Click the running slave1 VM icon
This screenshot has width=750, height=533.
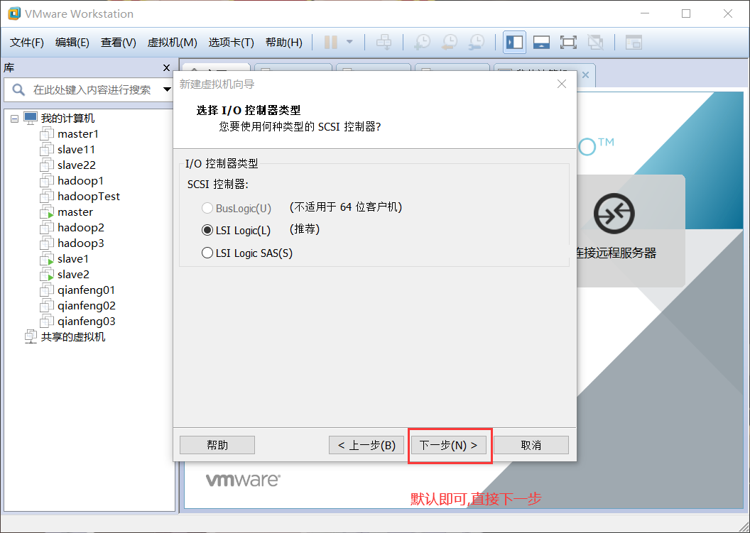pos(47,258)
